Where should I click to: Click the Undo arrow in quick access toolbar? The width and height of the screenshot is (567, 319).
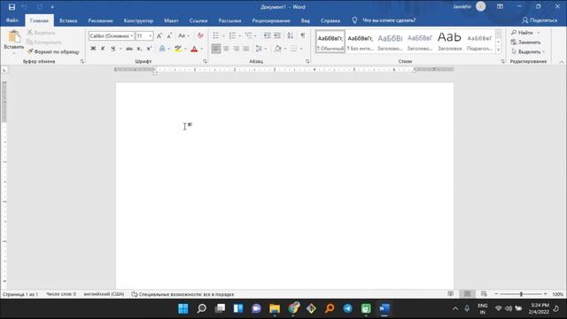point(24,7)
